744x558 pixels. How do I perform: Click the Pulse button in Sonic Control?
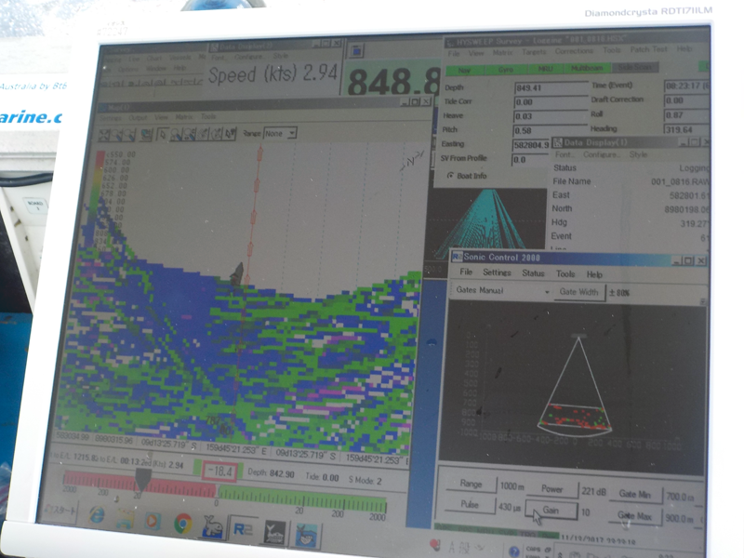[x=470, y=504]
